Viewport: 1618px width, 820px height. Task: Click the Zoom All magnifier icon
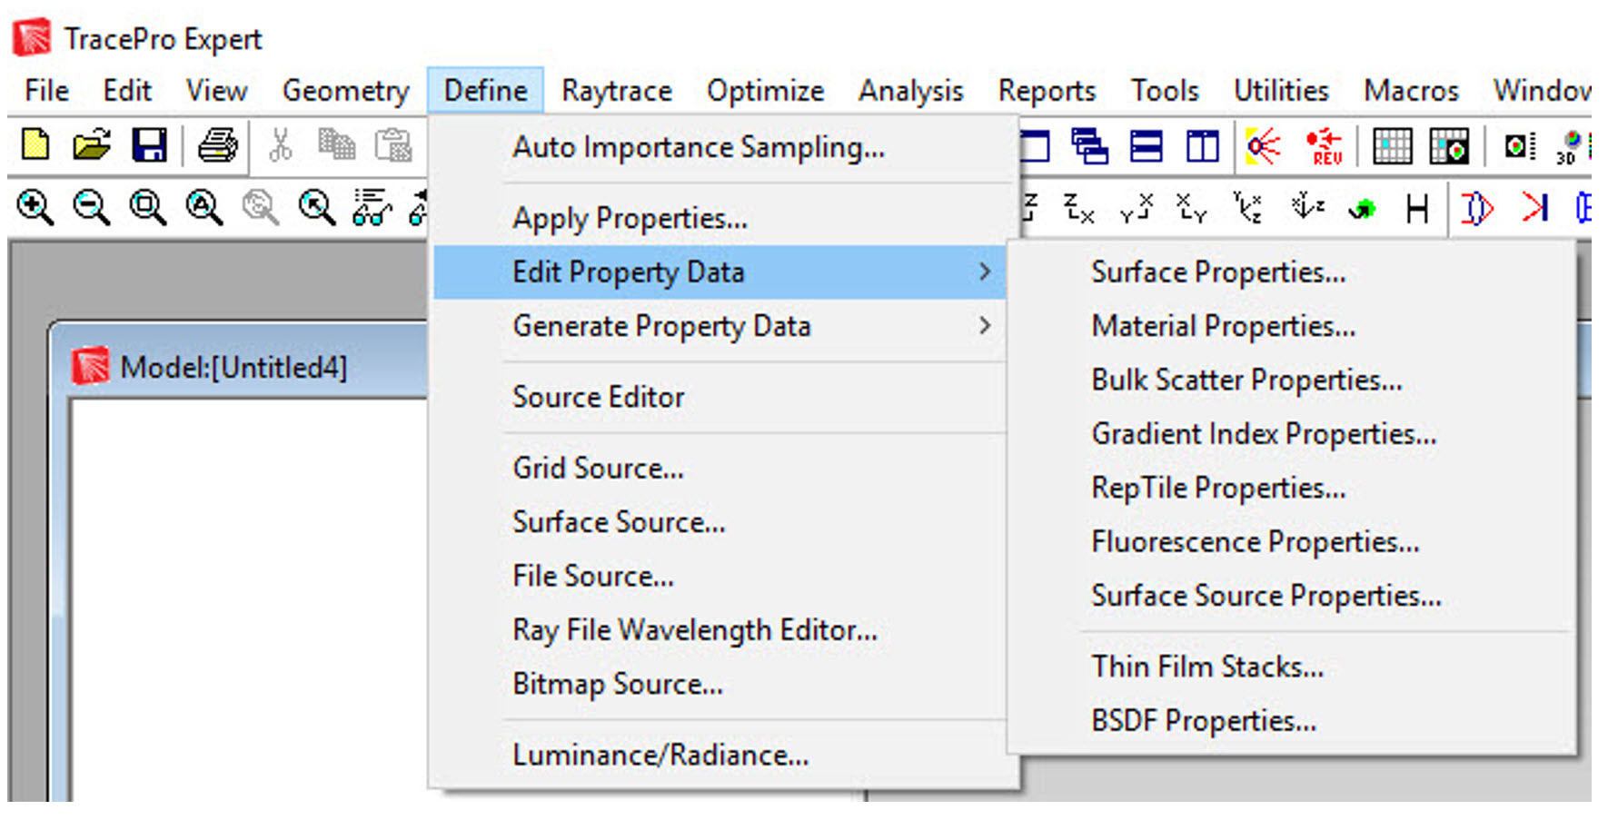point(203,207)
